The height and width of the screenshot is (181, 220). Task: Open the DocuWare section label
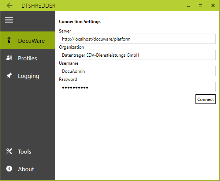pos(31,41)
